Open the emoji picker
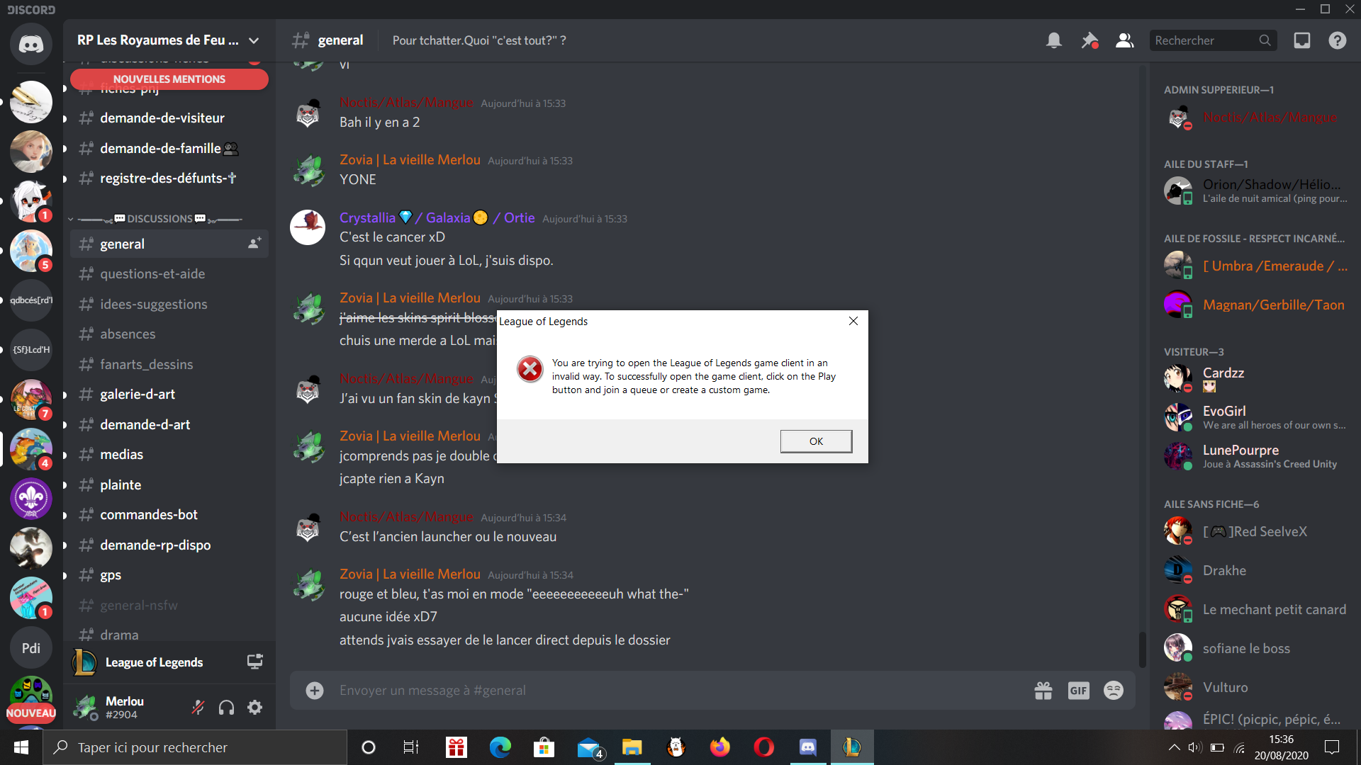 point(1114,690)
